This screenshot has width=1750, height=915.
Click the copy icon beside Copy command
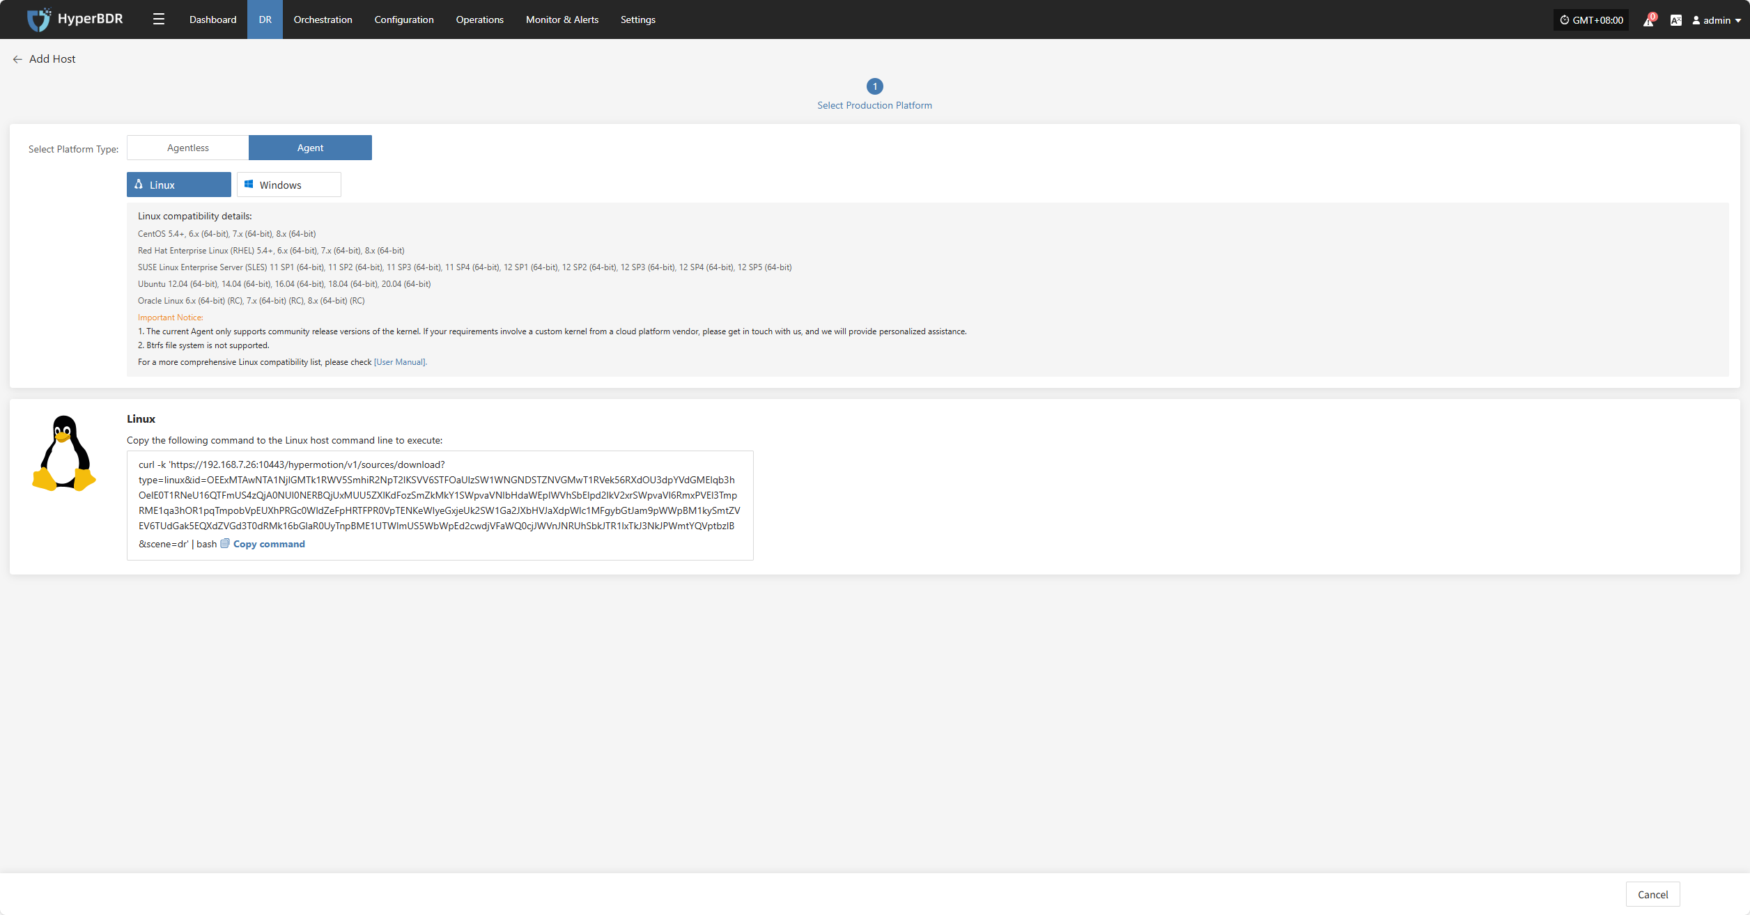click(x=225, y=544)
